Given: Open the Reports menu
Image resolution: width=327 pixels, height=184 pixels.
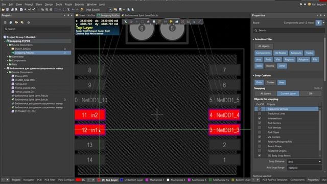Looking at the screenshot, I should [79, 4].
